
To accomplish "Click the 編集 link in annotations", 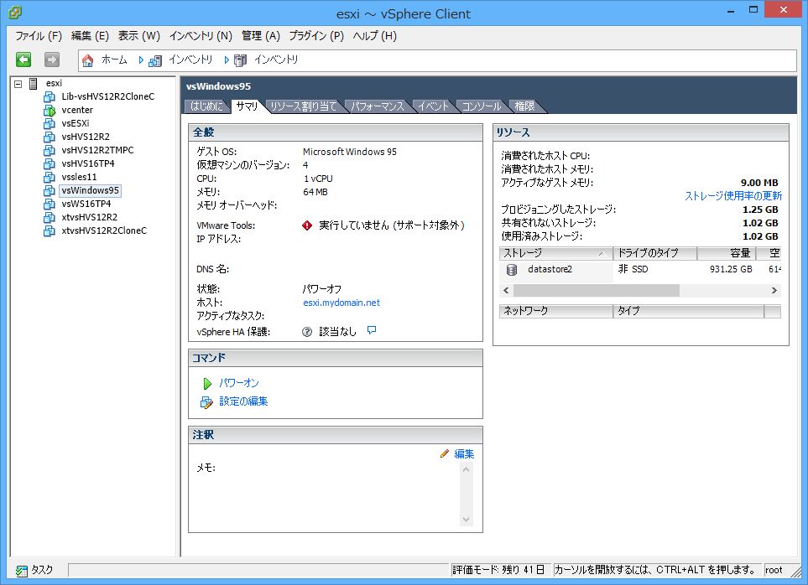I will tap(464, 453).
